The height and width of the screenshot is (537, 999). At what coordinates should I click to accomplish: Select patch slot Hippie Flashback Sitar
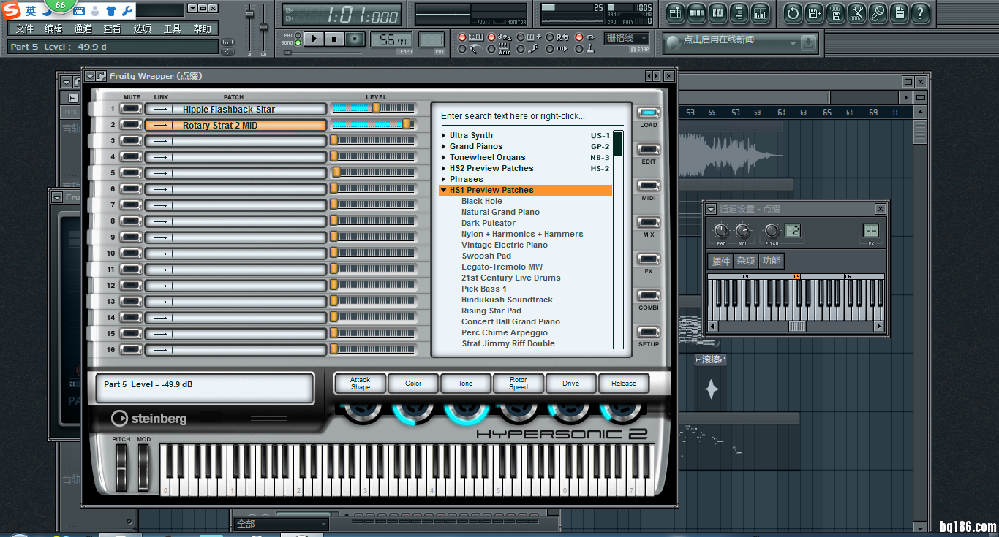[235, 109]
